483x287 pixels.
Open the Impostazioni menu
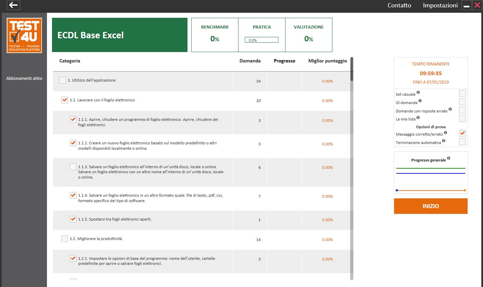440,5
